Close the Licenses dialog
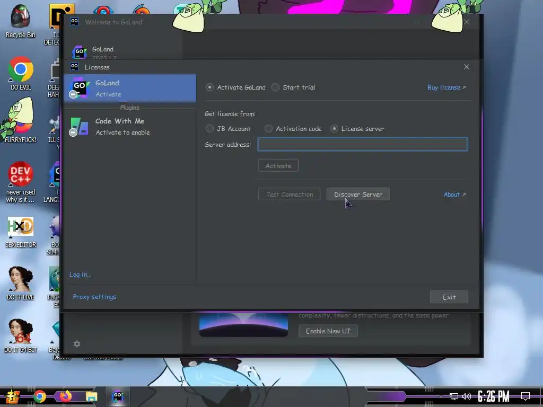543x407 pixels. (x=467, y=67)
